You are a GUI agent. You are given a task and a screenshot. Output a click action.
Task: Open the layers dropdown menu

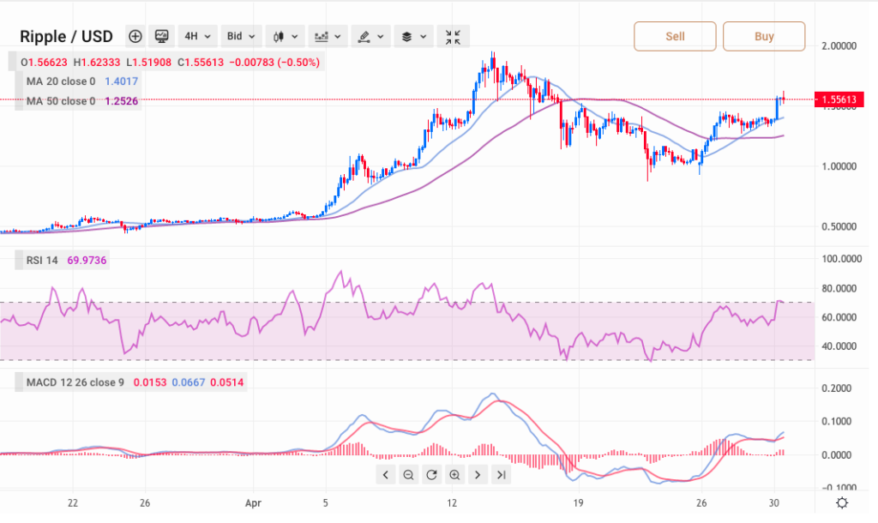[x=413, y=36]
